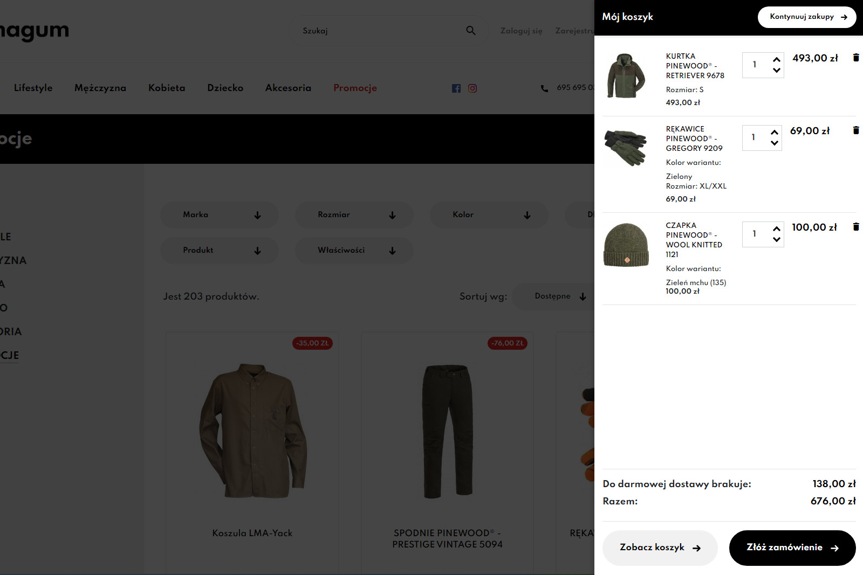
Task: Expand the Rozmiar filter dropdown
Action: pyautogui.click(x=354, y=215)
